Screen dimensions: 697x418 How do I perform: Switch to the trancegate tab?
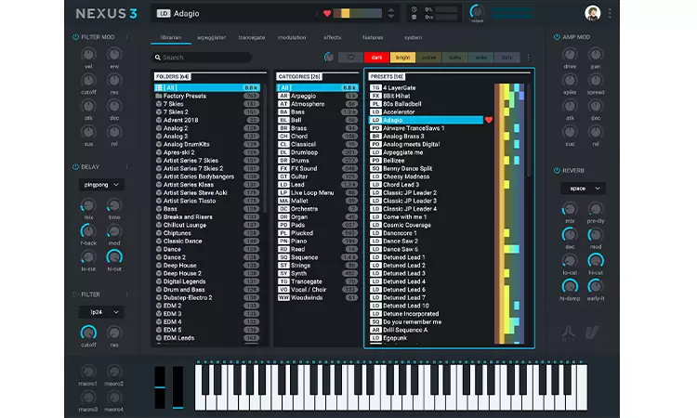(x=252, y=37)
